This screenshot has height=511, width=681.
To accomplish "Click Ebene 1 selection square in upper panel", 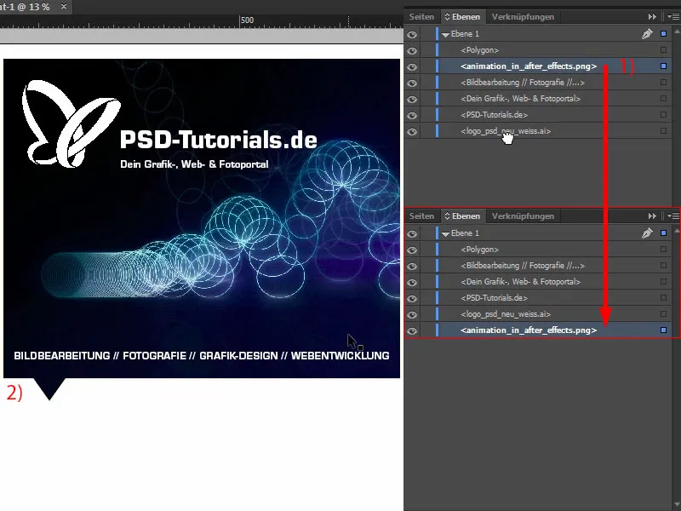I will point(663,33).
